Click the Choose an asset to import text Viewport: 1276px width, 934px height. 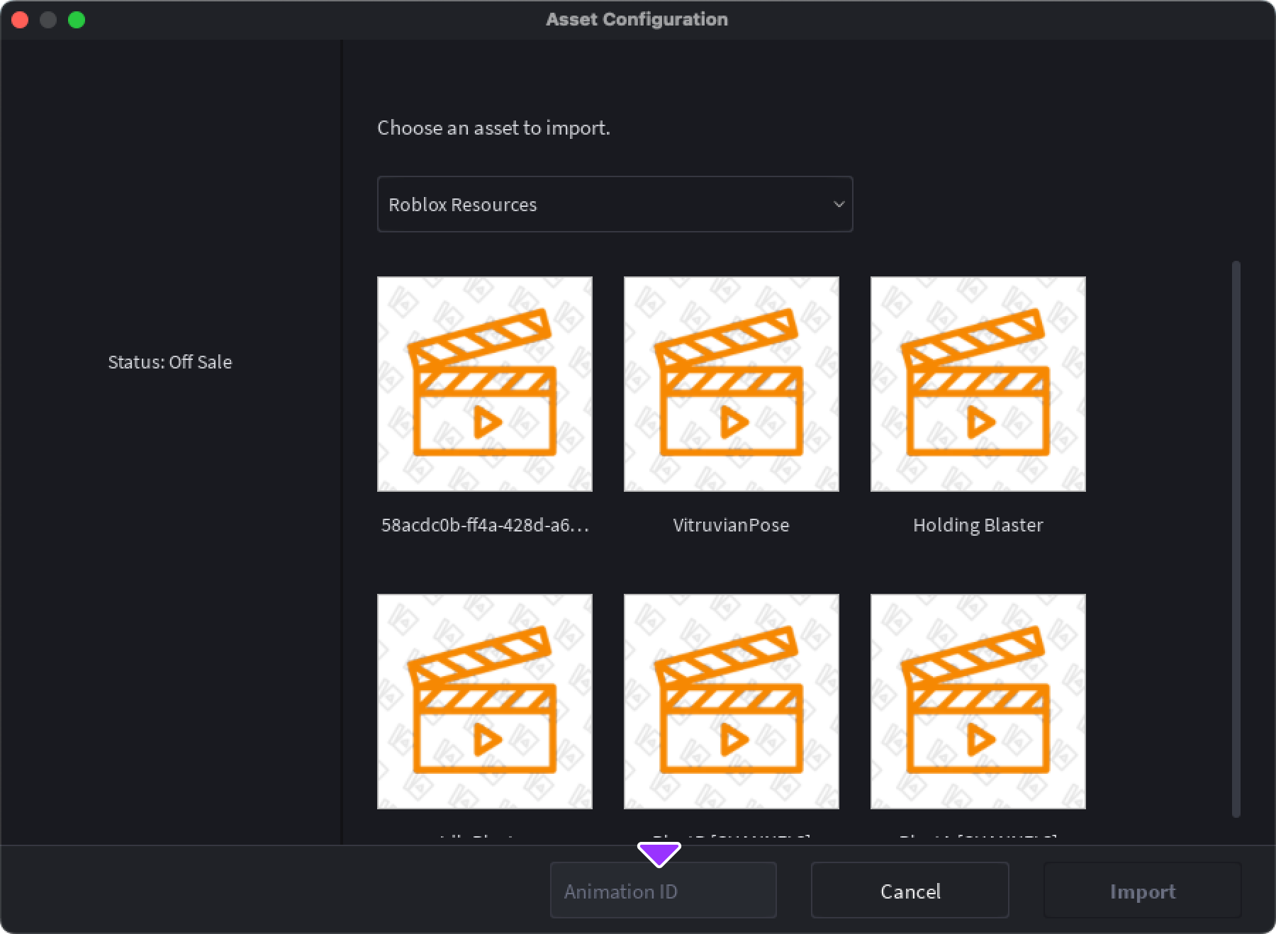pos(493,128)
